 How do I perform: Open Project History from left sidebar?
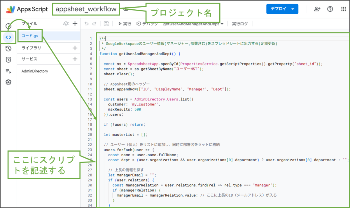click(8, 48)
